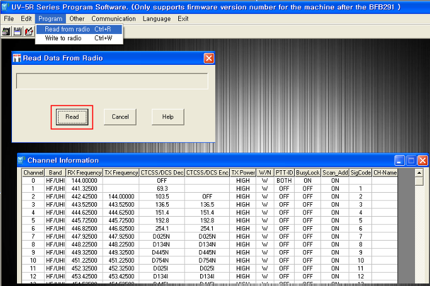Image resolution: width=430 pixels, height=286 pixels.
Task: Open the Program menu
Action: point(50,19)
